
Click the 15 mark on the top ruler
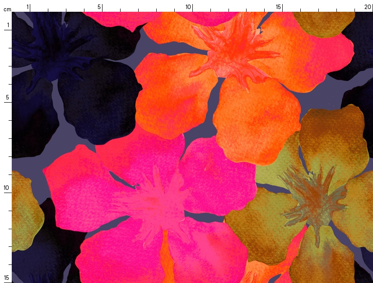coord(279,7)
